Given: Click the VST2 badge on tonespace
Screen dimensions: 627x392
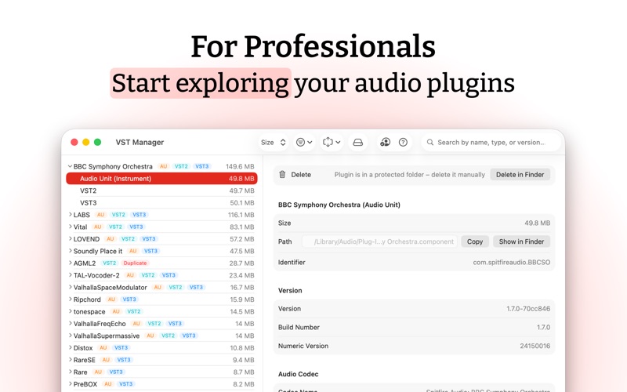Looking at the screenshot, I should [x=133, y=311].
